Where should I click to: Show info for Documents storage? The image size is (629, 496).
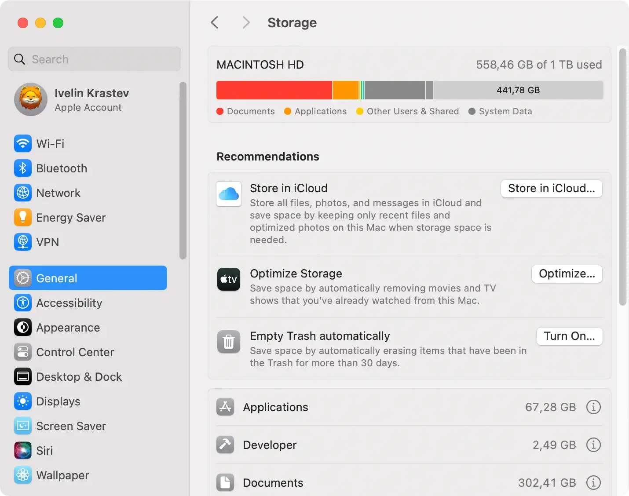tap(593, 482)
